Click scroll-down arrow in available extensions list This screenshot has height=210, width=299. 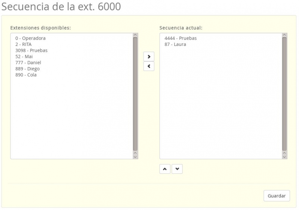pos(135,157)
